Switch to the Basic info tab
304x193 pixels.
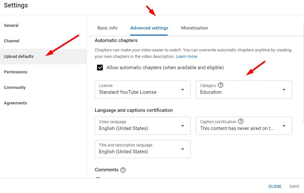pyautogui.click(x=107, y=28)
